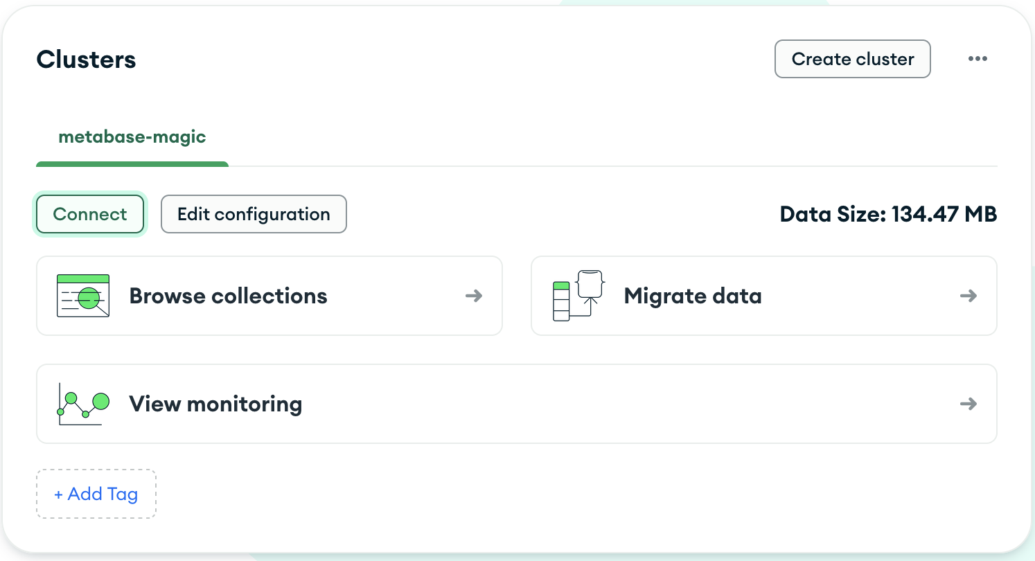
Task: Click the arrow on View monitoring card
Action: [x=968, y=404]
